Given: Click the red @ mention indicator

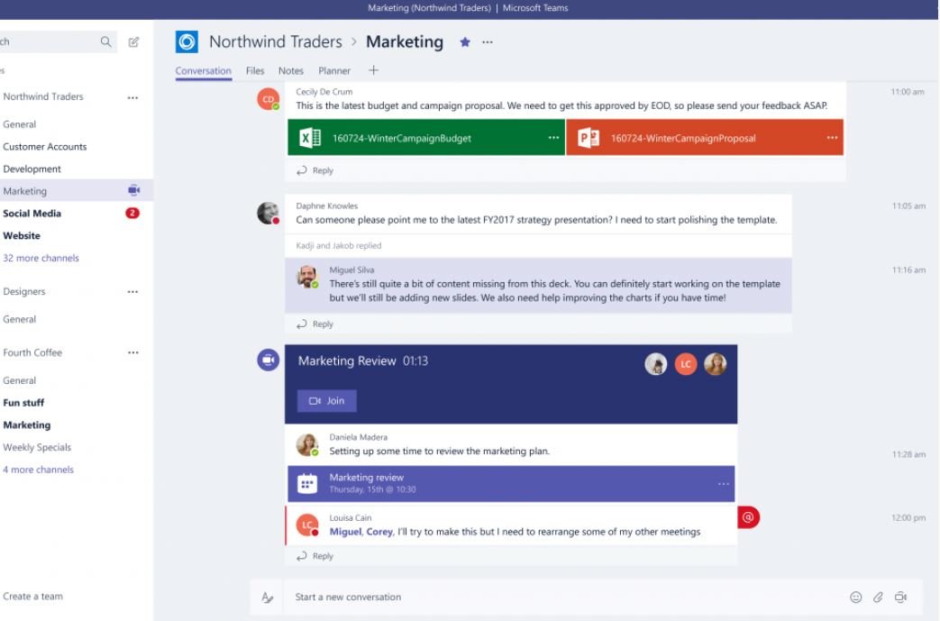Looking at the screenshot, I should (x=748, y=517).
